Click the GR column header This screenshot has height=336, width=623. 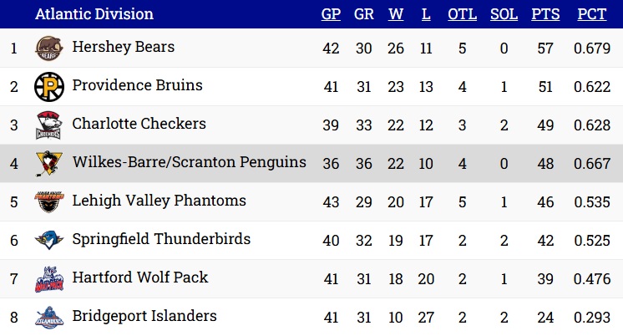pos(364,14)
